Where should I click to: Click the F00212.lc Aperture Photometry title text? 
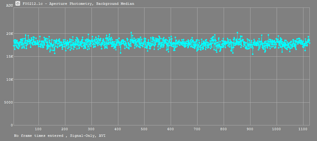pyautogui.click(x=78, y=4)
